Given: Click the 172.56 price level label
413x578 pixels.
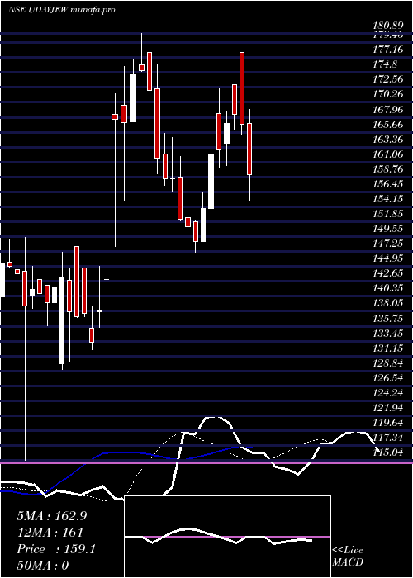Looking at the screenshot, I should tap(388, 79).
